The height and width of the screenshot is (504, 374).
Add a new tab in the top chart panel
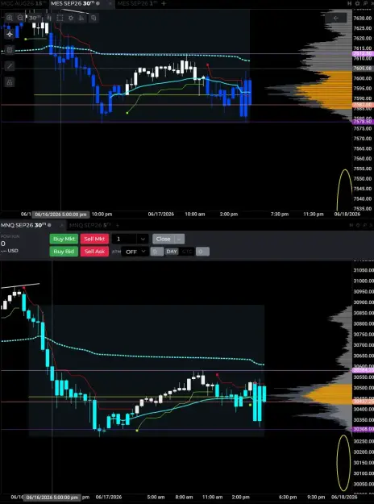click(164, 3)
